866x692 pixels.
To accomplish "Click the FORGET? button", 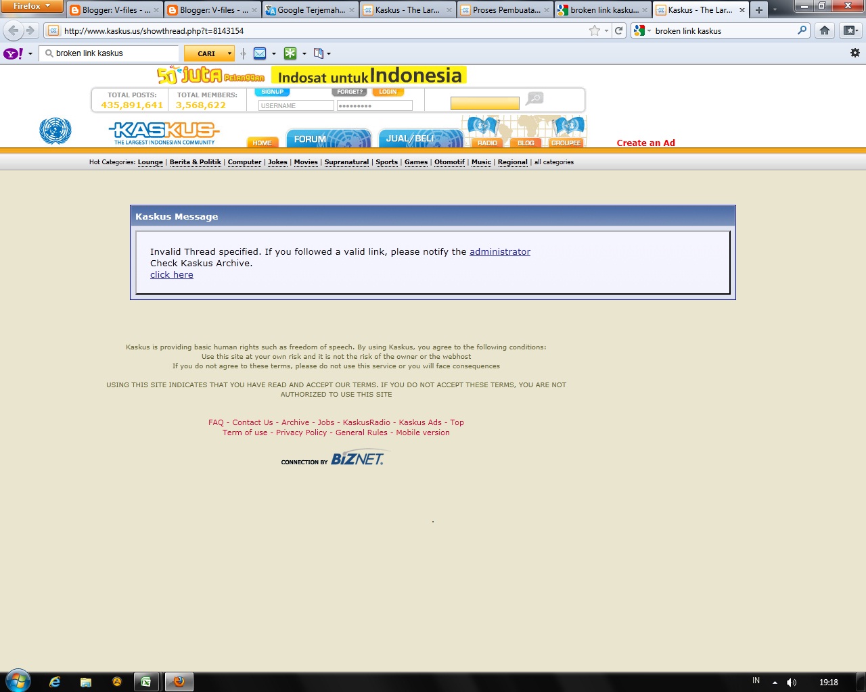I will click(350, 92).
